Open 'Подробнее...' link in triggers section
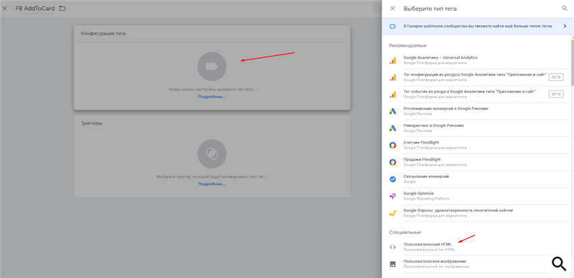The width and height of the screenshot is (574, 278). tap(212, 184)
